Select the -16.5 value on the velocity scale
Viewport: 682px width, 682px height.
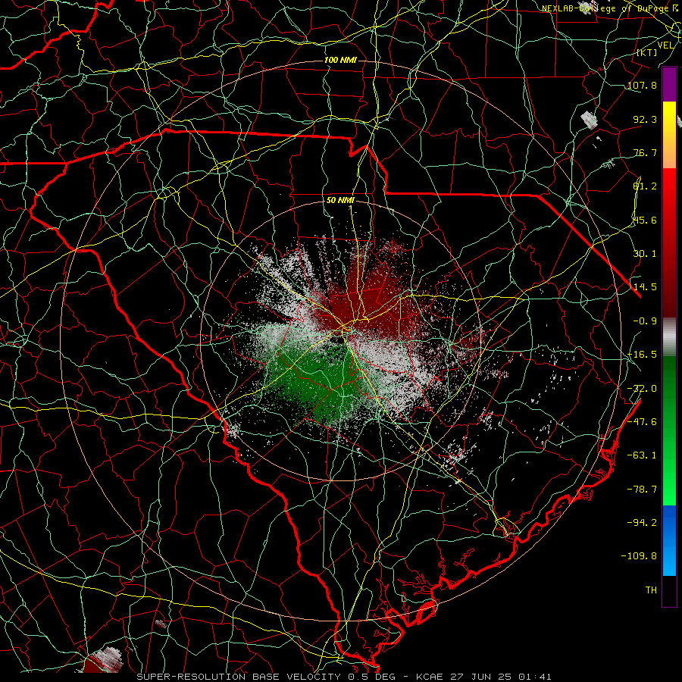point(642,355)
